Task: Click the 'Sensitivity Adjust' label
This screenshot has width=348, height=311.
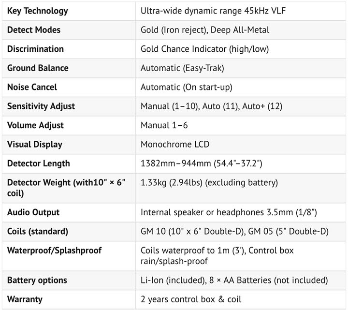Action: pos(41,106)
